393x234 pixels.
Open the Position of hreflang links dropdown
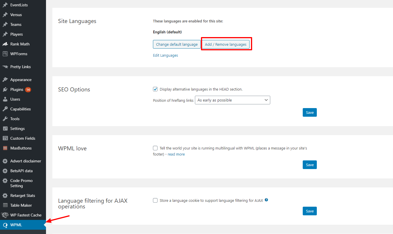[232, 100]
